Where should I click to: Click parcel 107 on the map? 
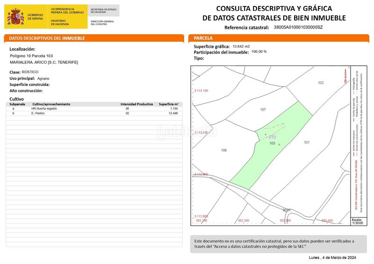[x=263, y=110]
